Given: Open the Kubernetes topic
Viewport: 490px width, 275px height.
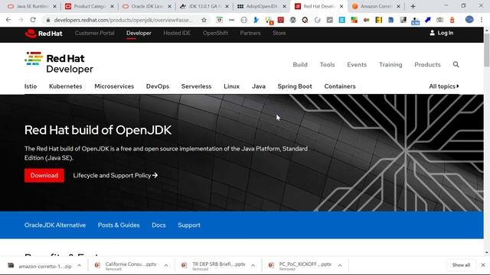Looking at the screenshot, I should [66, 86].
